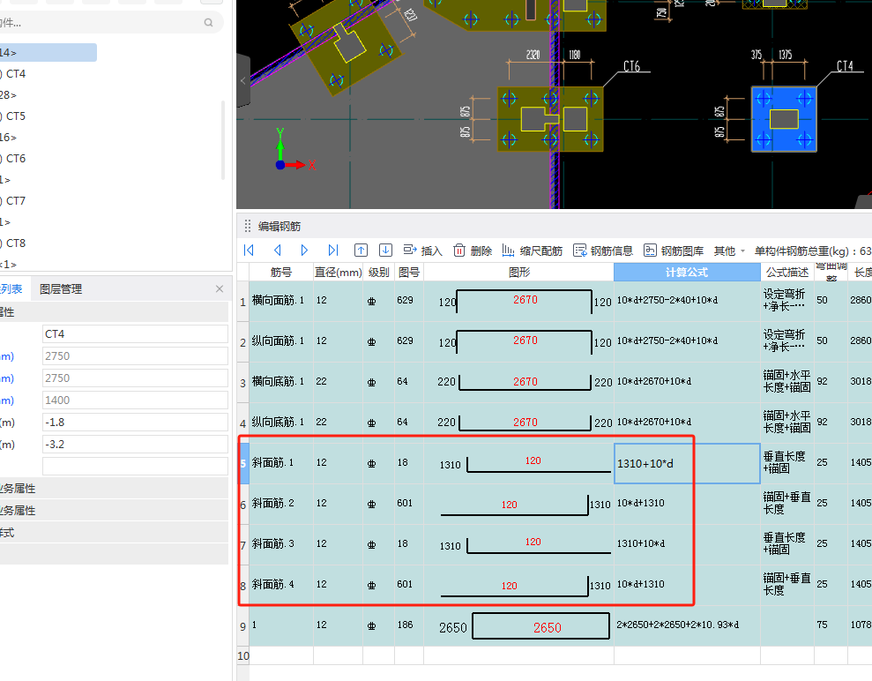The height and width of the screenshot is (681, 872).
Task: Select CT6 in component tree
Action: coord(16,159)
